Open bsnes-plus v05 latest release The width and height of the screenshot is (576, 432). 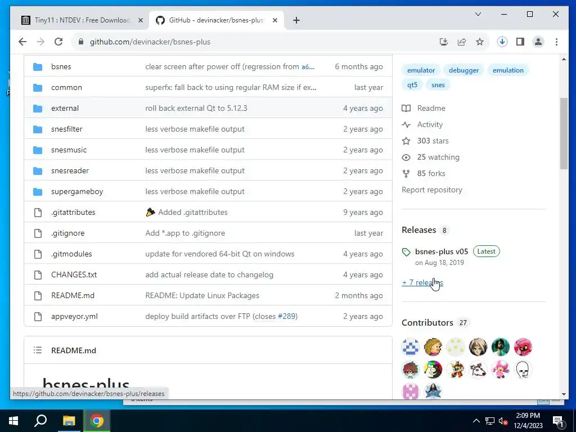coord(442,251)
